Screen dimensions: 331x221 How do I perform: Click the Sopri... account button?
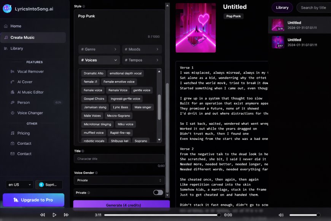click(49, 185)
